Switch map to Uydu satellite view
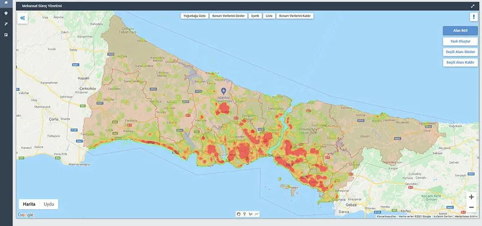Image resolution: width=482 pixels, height=226 pixels. click(x=49, y=204)
